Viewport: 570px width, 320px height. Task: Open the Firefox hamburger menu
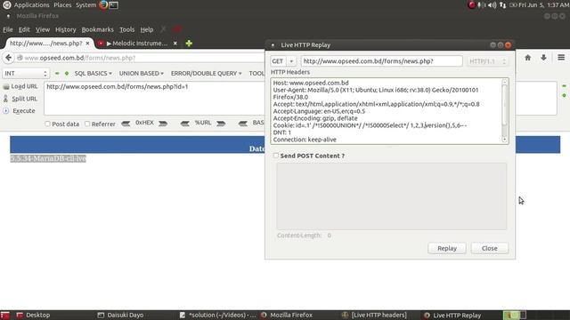561,57
